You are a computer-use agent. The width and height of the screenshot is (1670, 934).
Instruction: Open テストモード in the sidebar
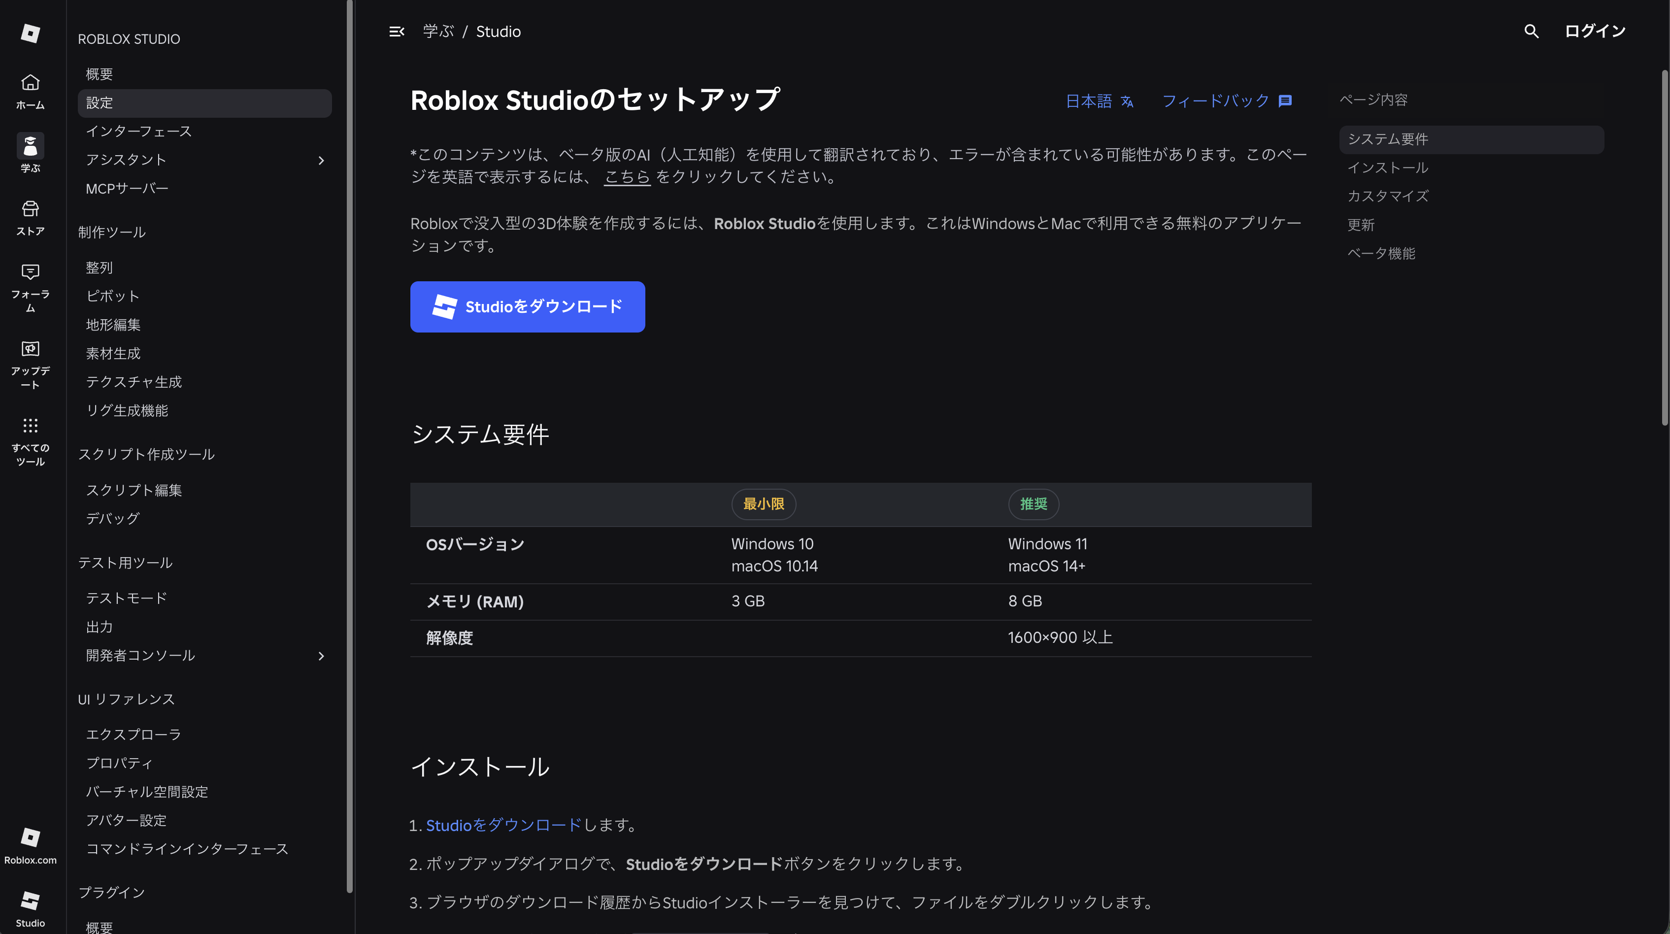(x=127, y=598)
